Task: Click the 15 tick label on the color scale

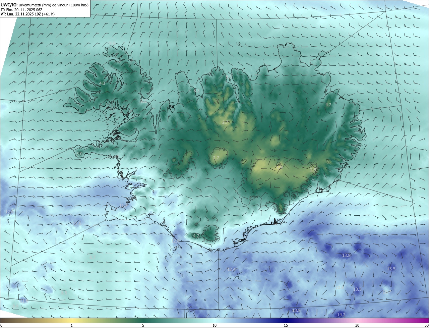Action: point(286,325)
